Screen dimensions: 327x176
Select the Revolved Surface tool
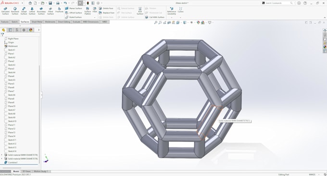coord(15,11)
